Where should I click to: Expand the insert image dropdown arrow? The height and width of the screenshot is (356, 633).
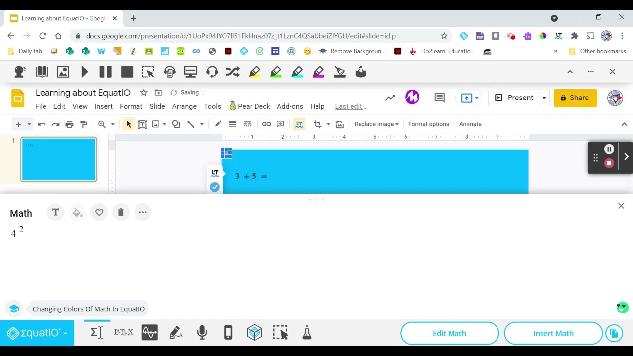(164, 124)
